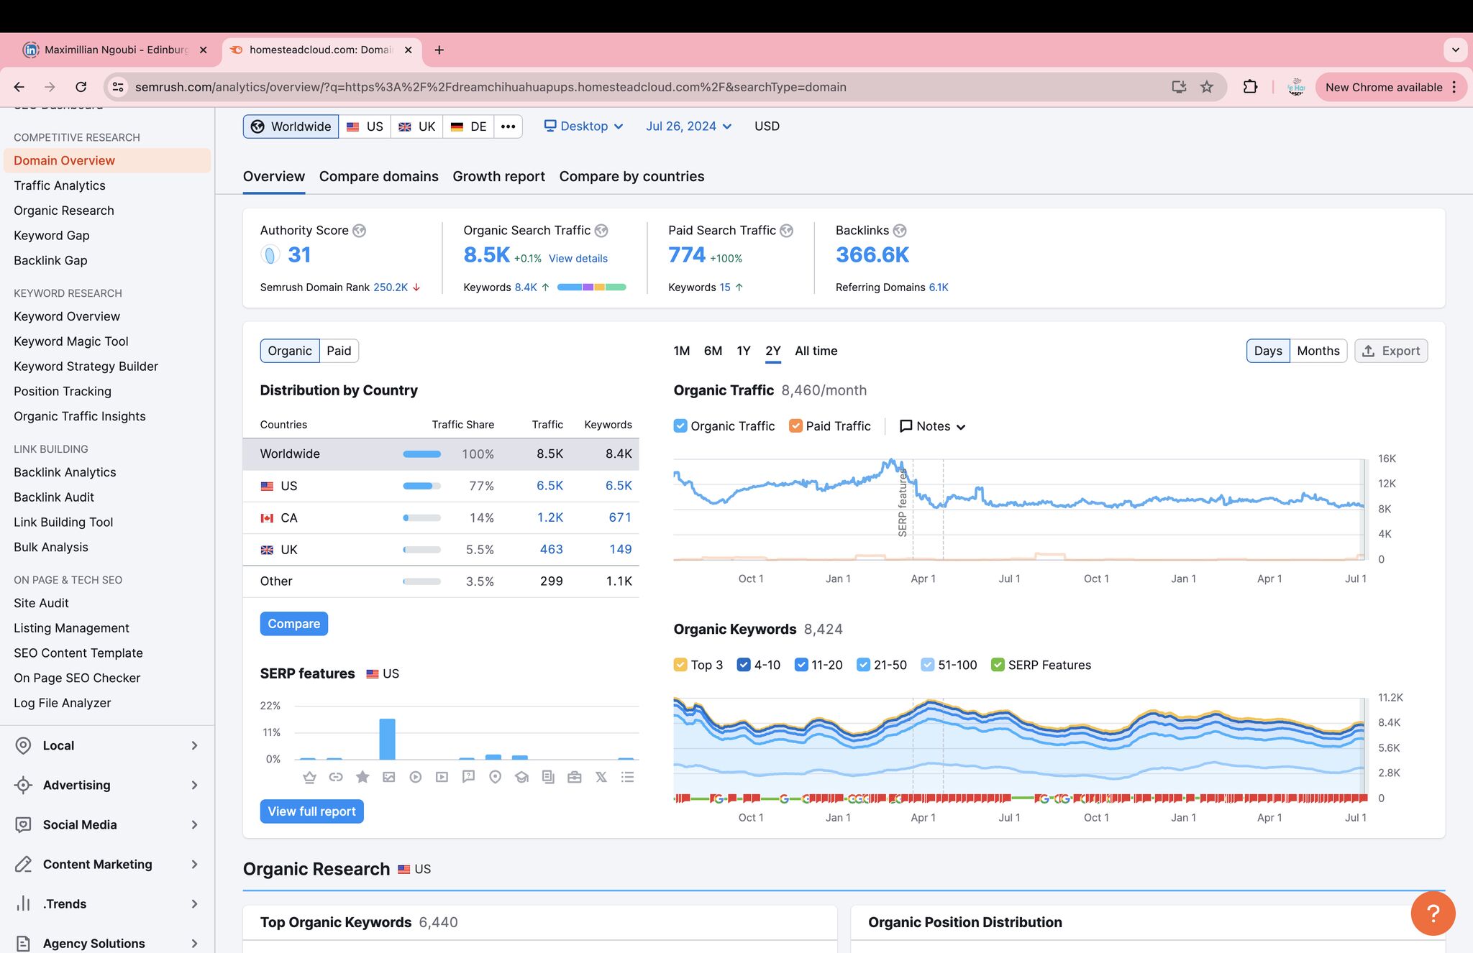Uncheck the Paid Traffic checkbox
This screenshot has width=1473, height=953.
click(795, 425)
